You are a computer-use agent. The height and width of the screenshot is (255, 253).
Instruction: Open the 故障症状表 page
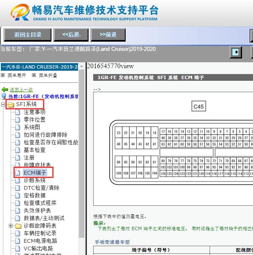37,165
